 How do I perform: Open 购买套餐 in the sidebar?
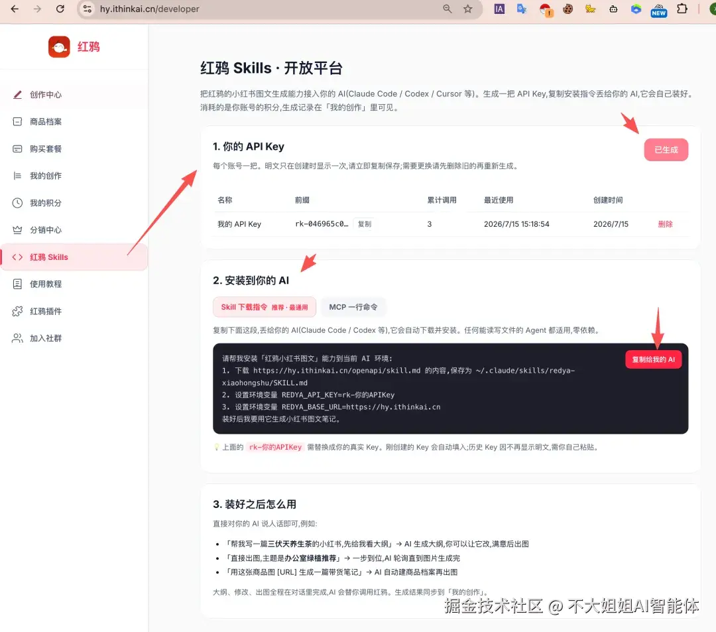pos(74,149)
